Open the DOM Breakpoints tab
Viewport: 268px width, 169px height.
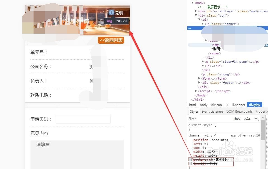coord(239,111)
